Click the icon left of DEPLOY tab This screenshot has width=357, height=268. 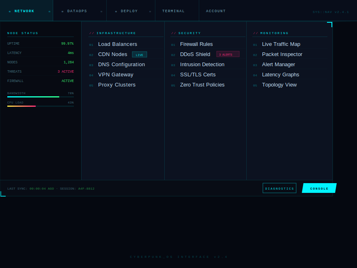(x=116, y=11)
